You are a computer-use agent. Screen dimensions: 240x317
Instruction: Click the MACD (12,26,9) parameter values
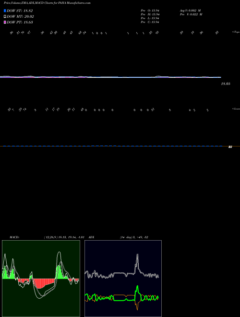64,237
